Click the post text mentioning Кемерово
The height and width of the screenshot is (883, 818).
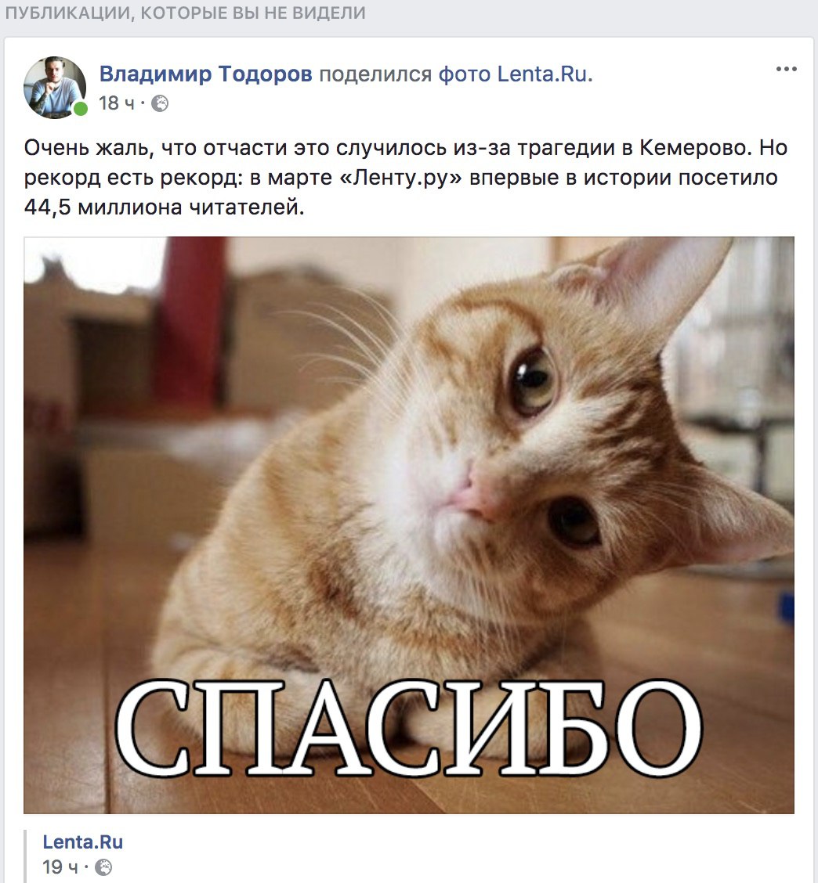coord(406,178)
